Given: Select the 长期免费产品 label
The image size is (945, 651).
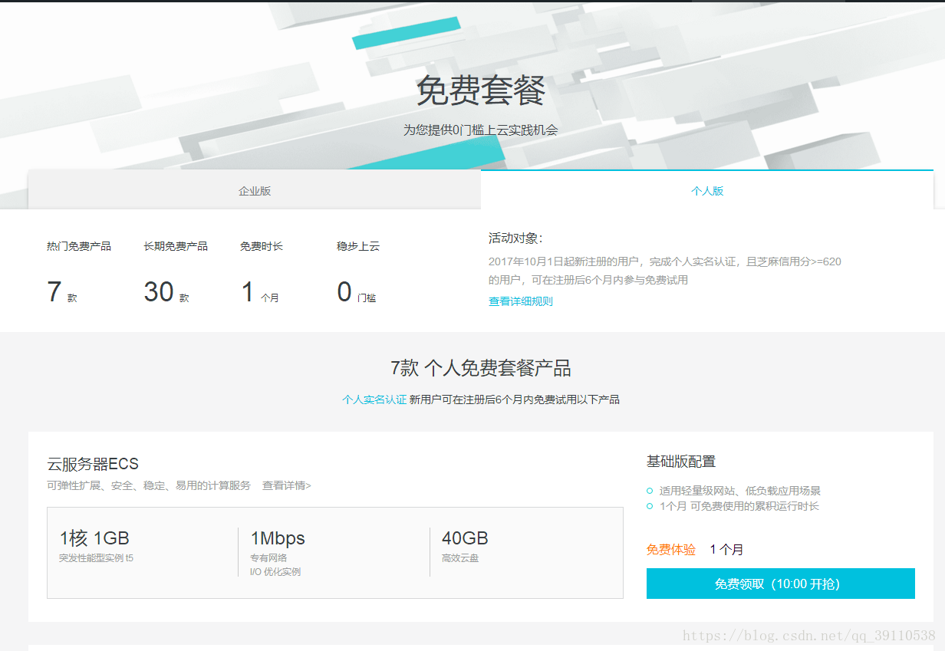Looking at the screenshot, I should (176, 246).
